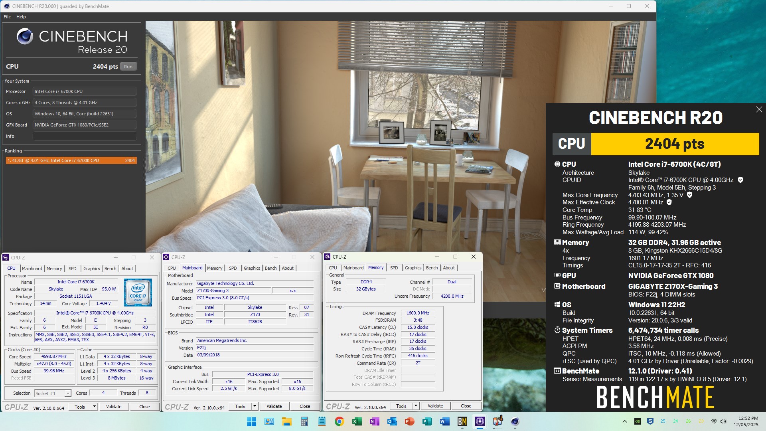Click the Intel Core i7 logo in CPU-Z

(138, 293)
